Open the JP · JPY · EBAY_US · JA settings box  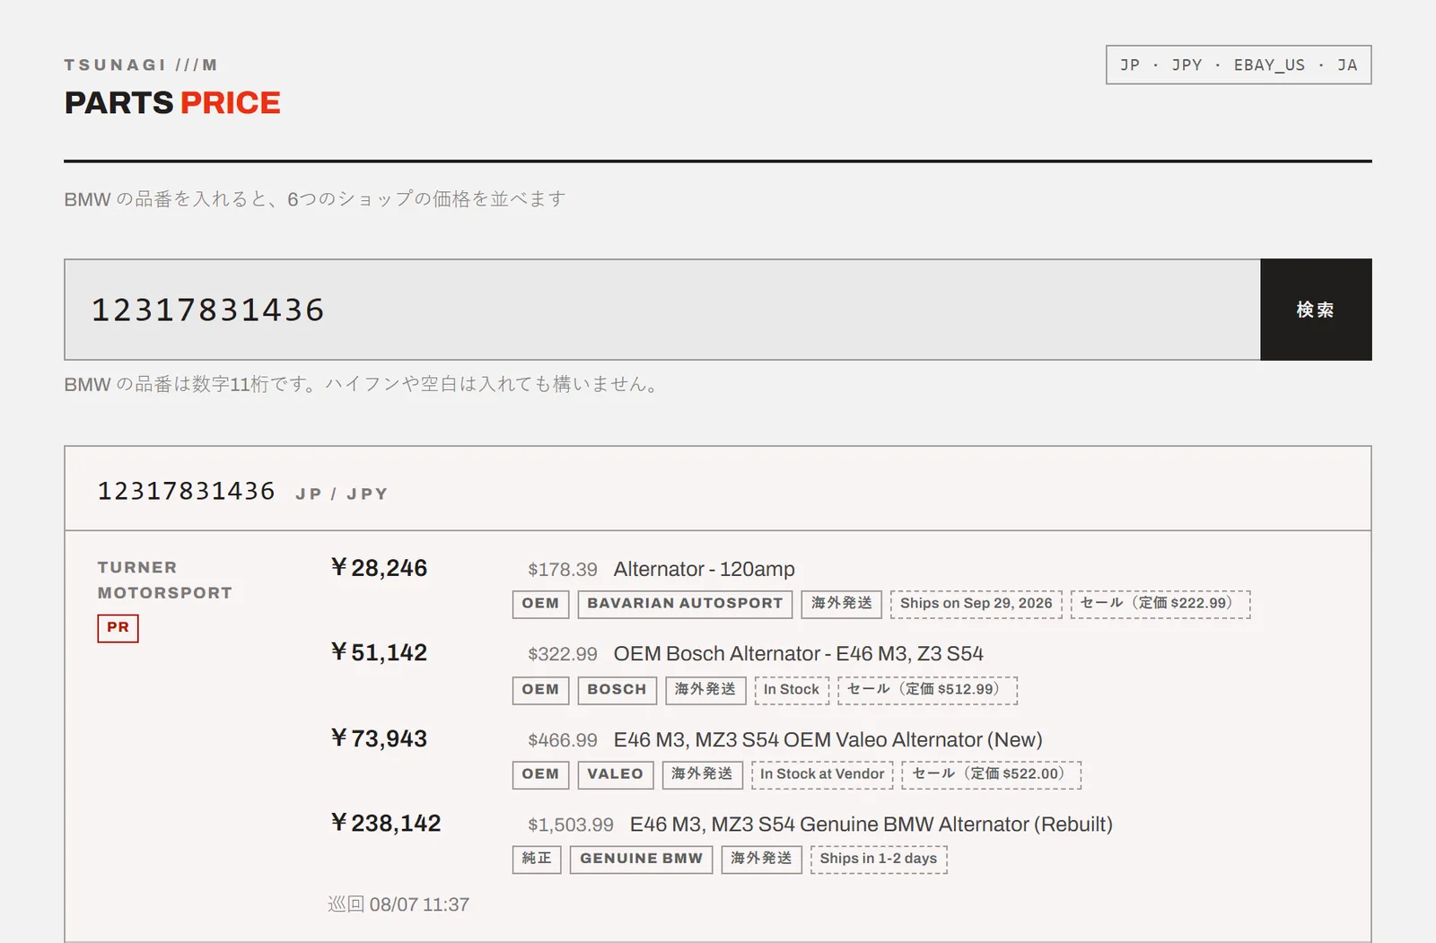coord(1239,65)
